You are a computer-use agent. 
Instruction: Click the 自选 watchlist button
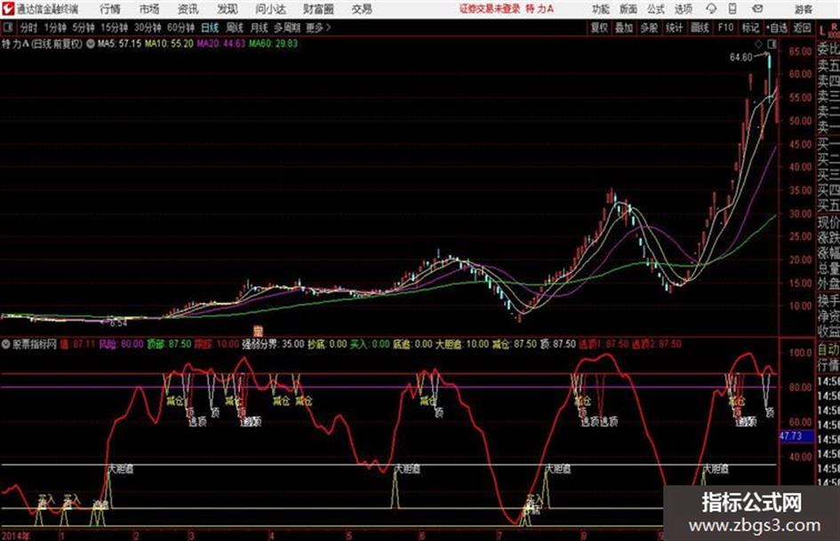777,28
